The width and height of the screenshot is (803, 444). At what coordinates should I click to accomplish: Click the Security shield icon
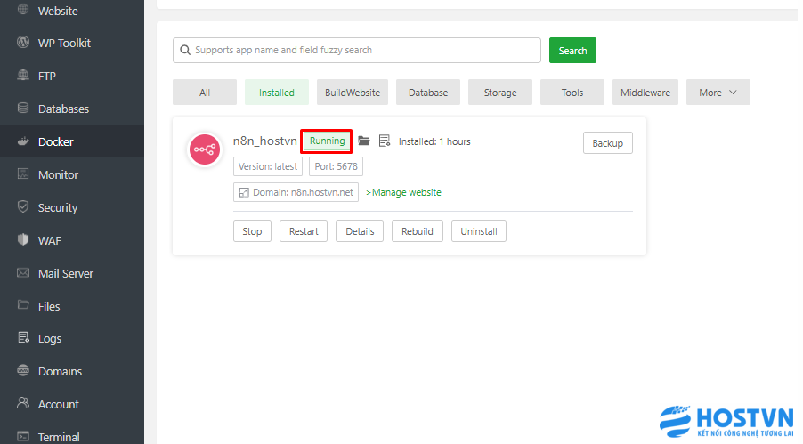coord(23,207)
